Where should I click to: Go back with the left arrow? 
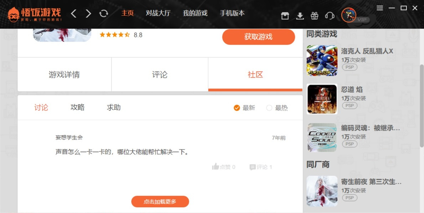click(x=74, y=14)
